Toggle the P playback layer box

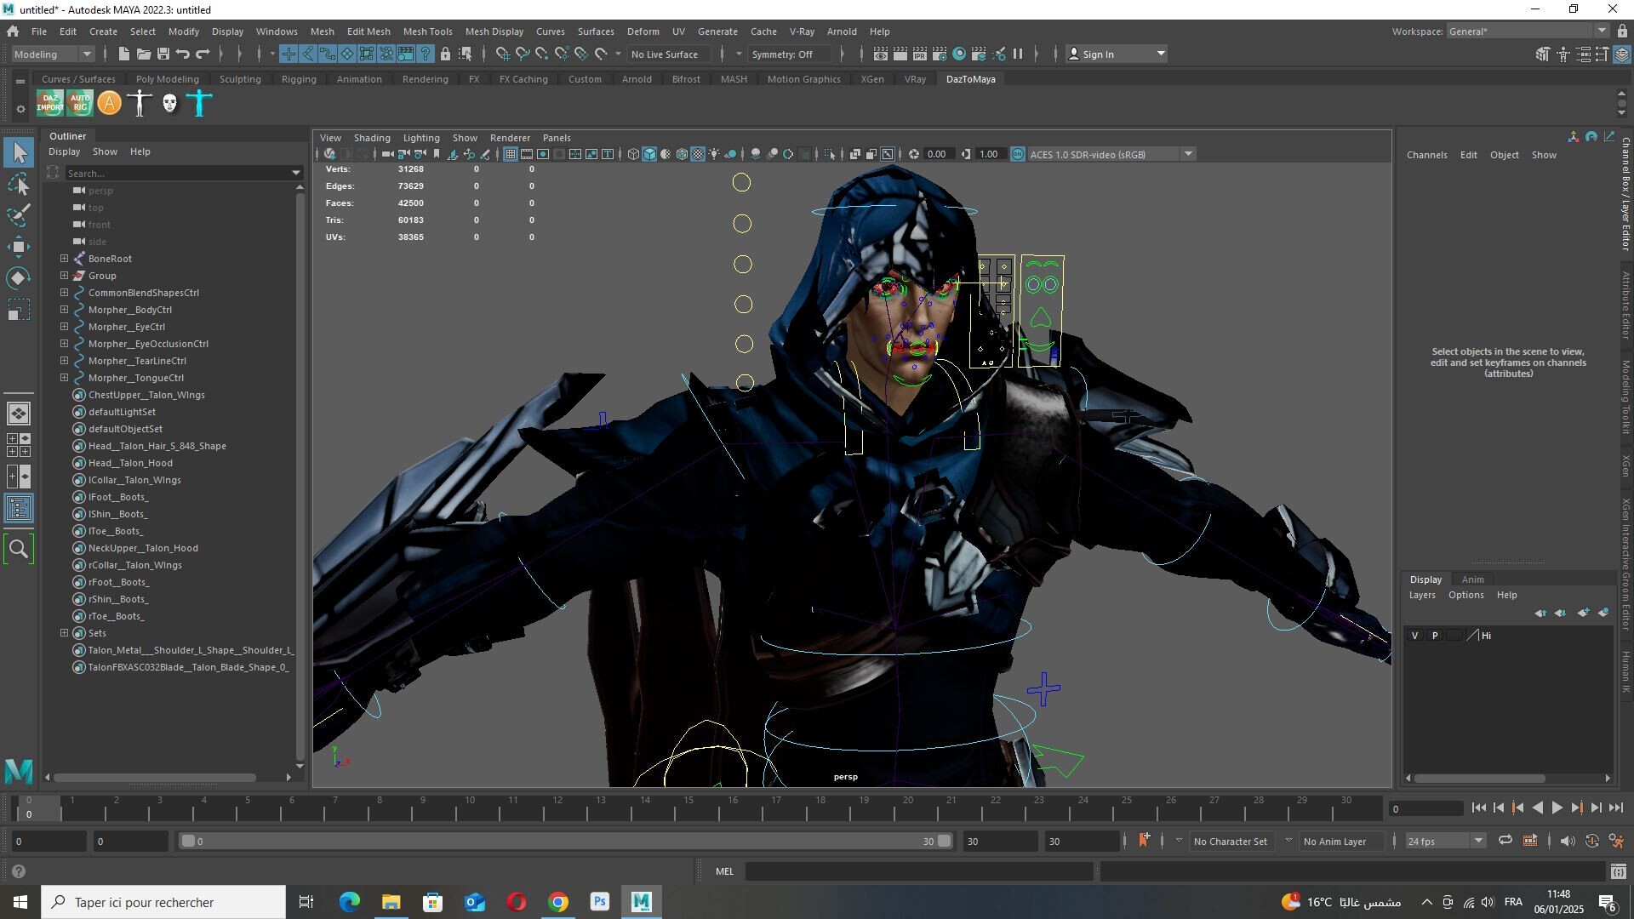(1435, 636)
